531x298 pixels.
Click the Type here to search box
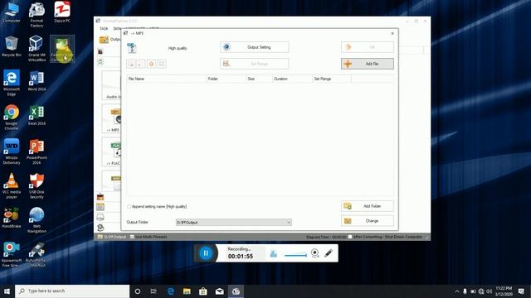[72, 291]
